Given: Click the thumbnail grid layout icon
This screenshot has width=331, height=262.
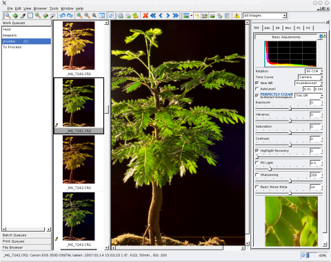Looking at the screenshot, I should pos(205,16).
